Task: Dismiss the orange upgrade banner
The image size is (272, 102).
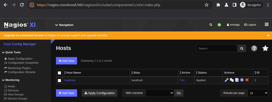Action: tap(268, 36)
